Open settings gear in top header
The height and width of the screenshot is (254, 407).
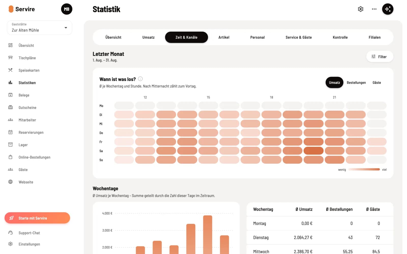[x=360, y=9]
